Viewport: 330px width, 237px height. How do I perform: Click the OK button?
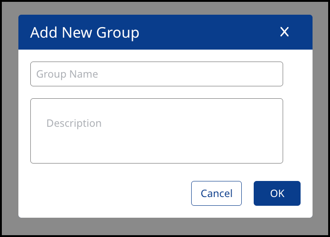pos(277,193)
